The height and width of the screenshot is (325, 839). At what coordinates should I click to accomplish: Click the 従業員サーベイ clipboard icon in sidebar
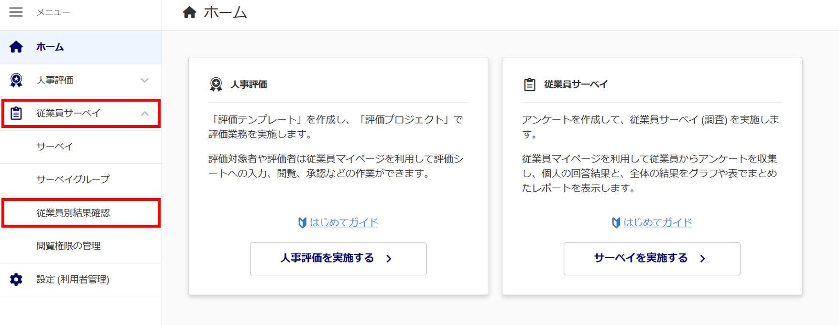click(x=16, y=113)
